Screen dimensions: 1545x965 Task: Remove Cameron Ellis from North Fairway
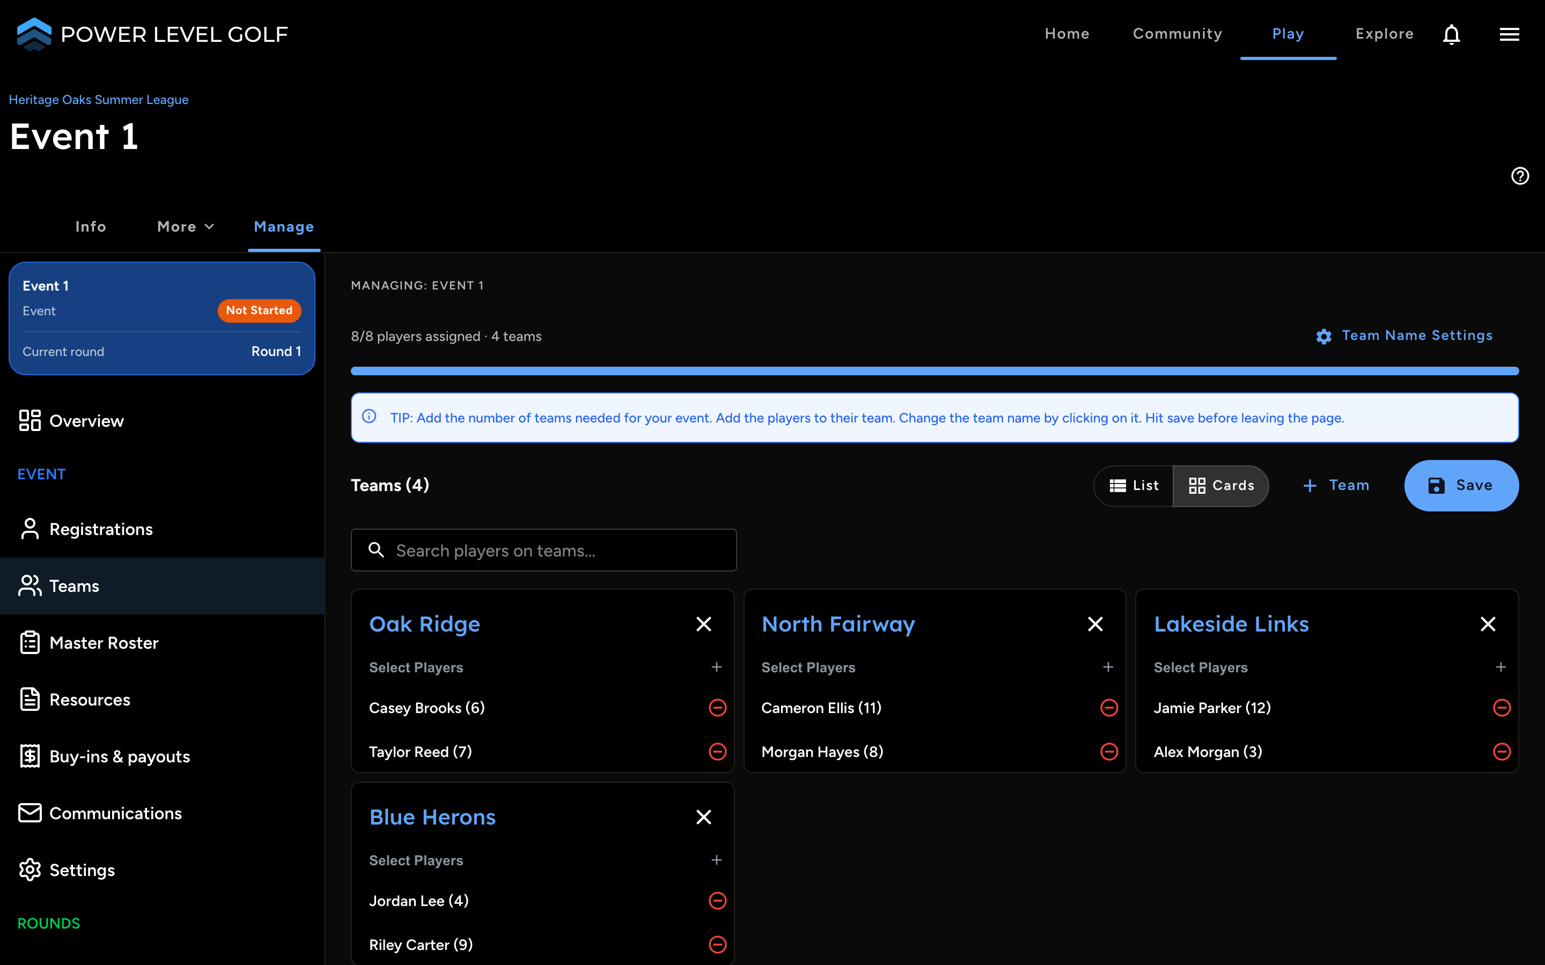[x=1109, y=708]
